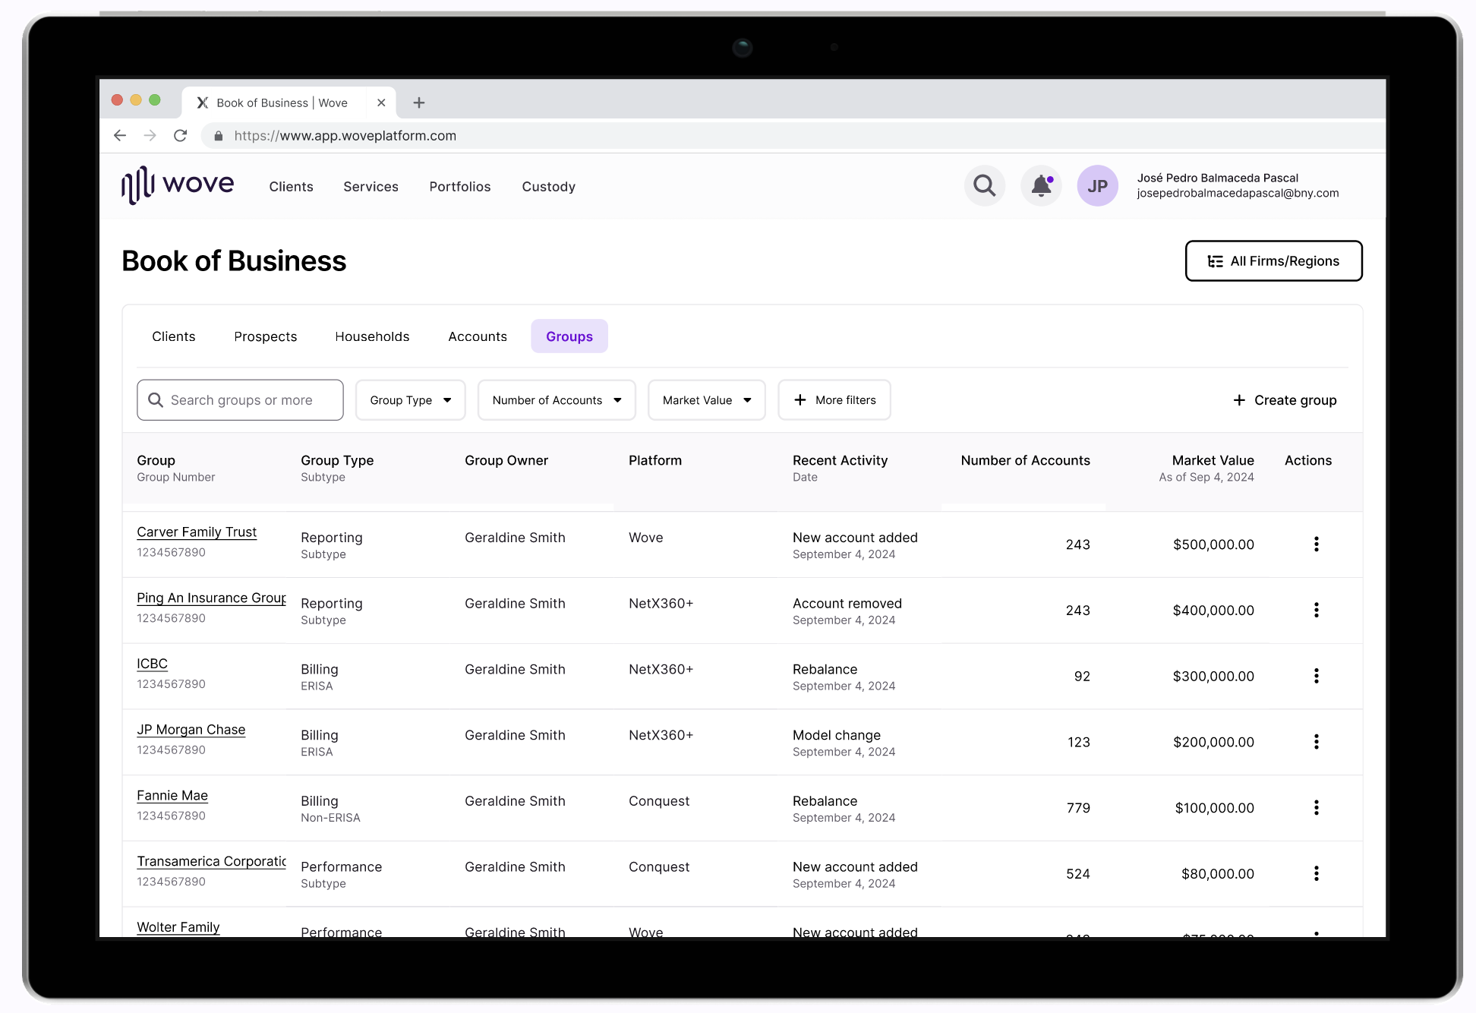Switch to the Households tab
1476x1013 pixels.
pos(372,336)
